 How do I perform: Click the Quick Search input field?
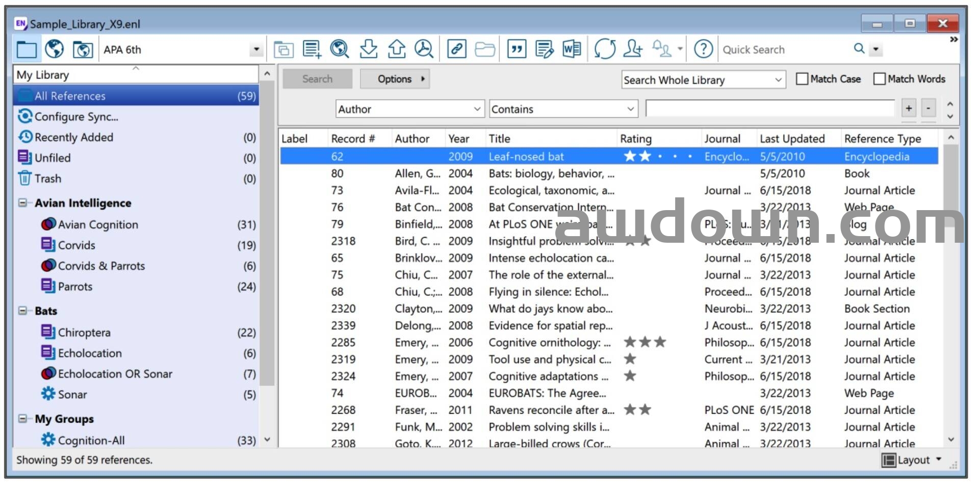784,49
